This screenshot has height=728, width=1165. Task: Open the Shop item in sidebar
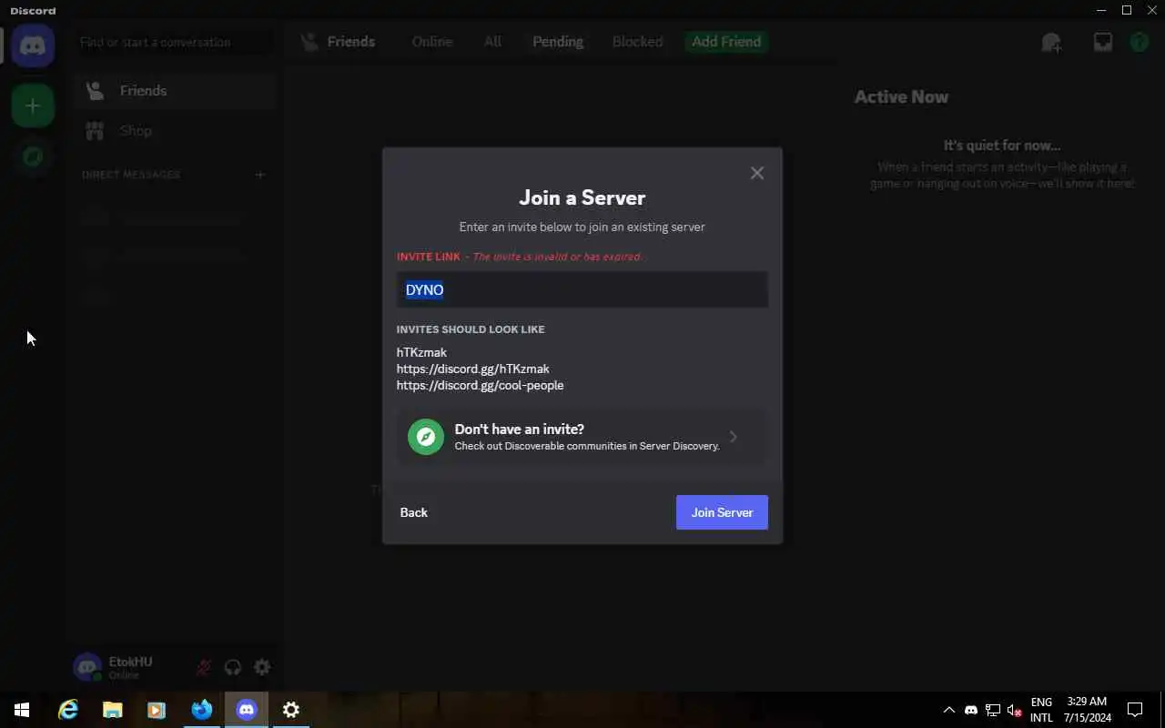(x=176, y=130)
